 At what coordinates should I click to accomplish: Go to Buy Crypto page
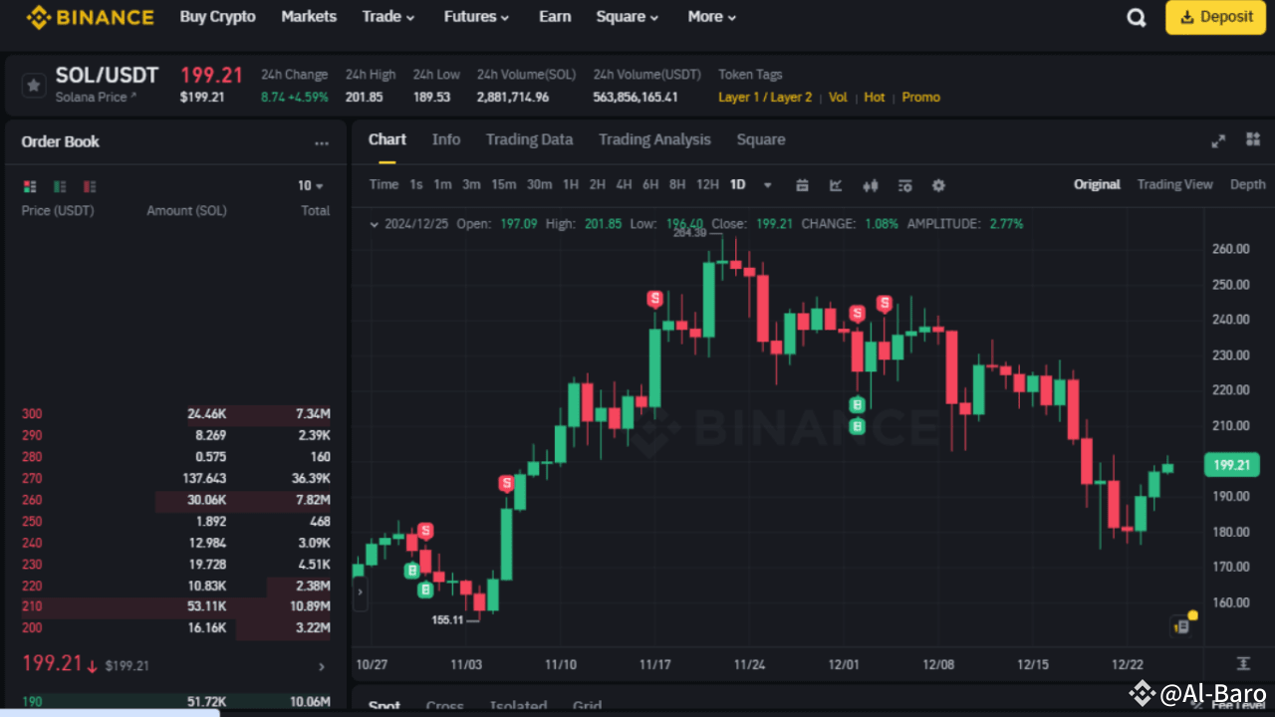click(x=217, y=17)
